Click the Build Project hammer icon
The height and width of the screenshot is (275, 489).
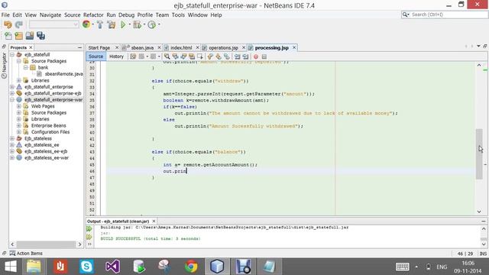(x=100, y=24)
